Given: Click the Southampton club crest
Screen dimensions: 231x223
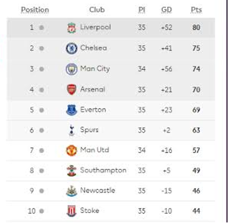Looking at the screenshot, I should (x=72, y=170).
